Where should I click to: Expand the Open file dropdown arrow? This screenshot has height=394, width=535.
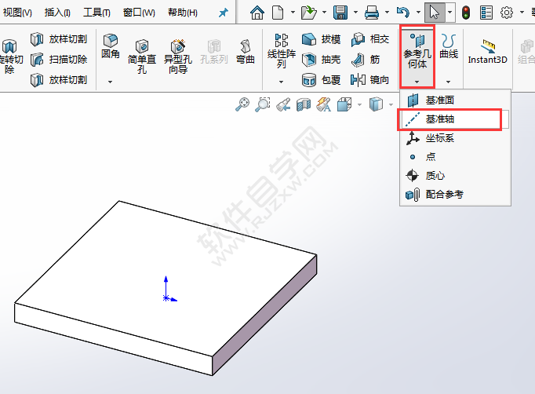324,13
